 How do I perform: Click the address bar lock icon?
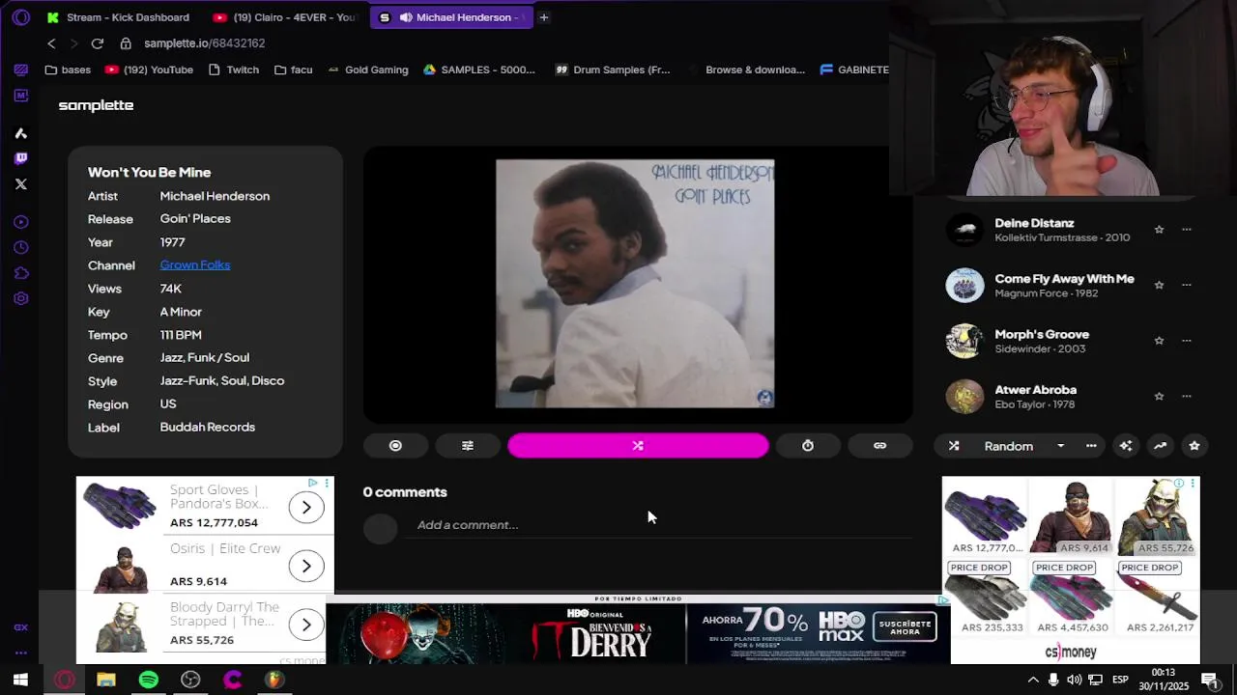click(126, 43)
